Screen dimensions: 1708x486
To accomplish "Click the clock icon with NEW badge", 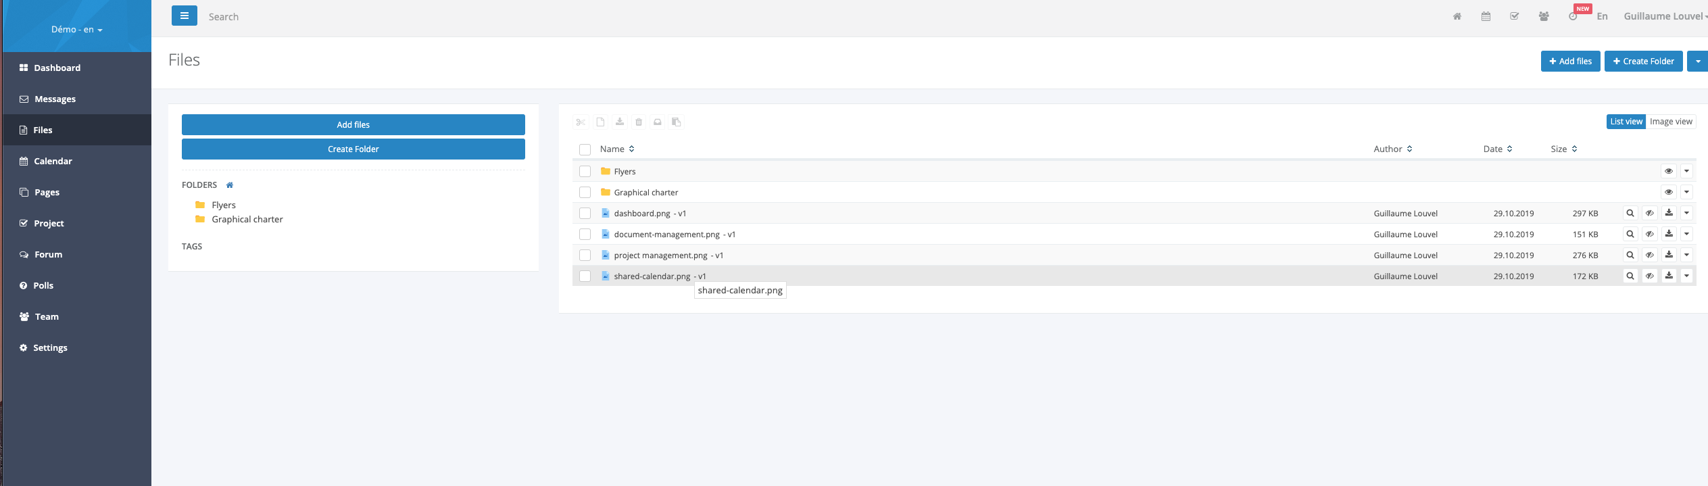I will pyautogui.click(x=1573, y=17).
